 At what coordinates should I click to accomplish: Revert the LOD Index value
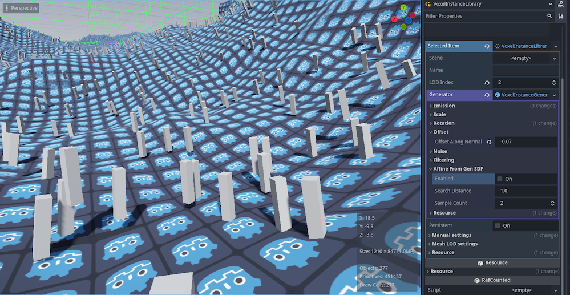[487, 83]
